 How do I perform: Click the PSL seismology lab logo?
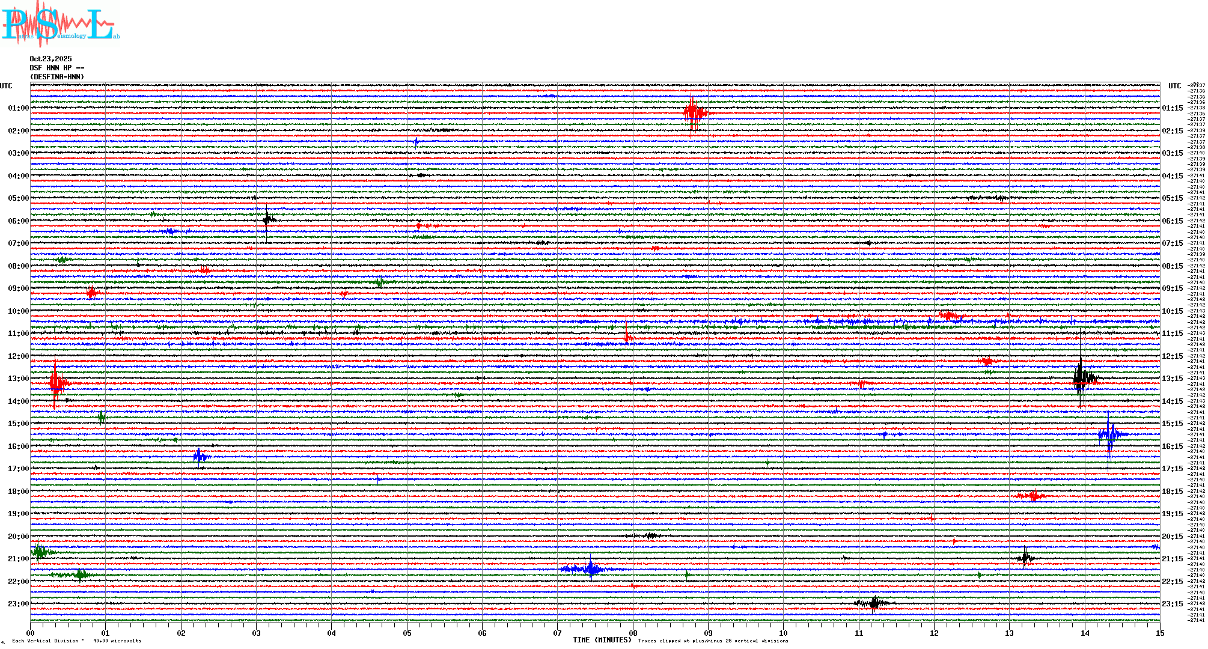tap(60, 24)
